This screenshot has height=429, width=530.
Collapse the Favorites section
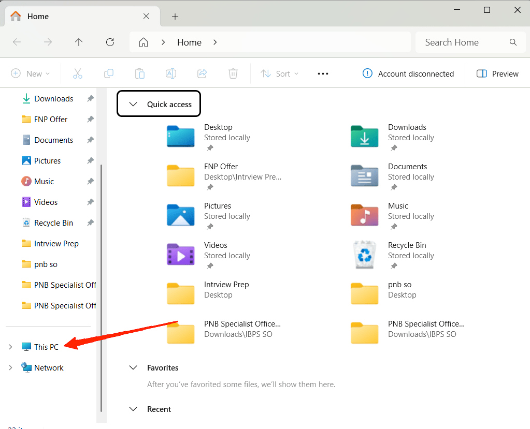(133, 367)
